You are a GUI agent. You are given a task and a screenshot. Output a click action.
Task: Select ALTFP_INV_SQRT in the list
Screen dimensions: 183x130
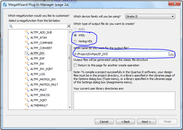pos(42,69)
